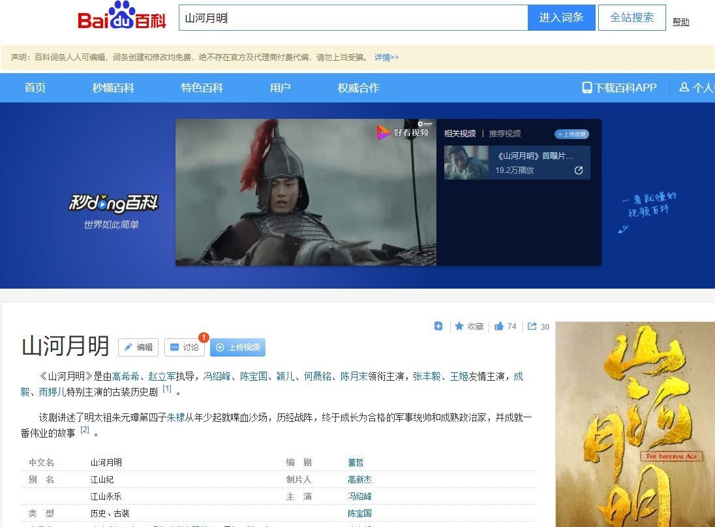The height and width of the screenshot is (527, 715).
Task: Open the 王姬 link
Action: (x=459, y=376)
